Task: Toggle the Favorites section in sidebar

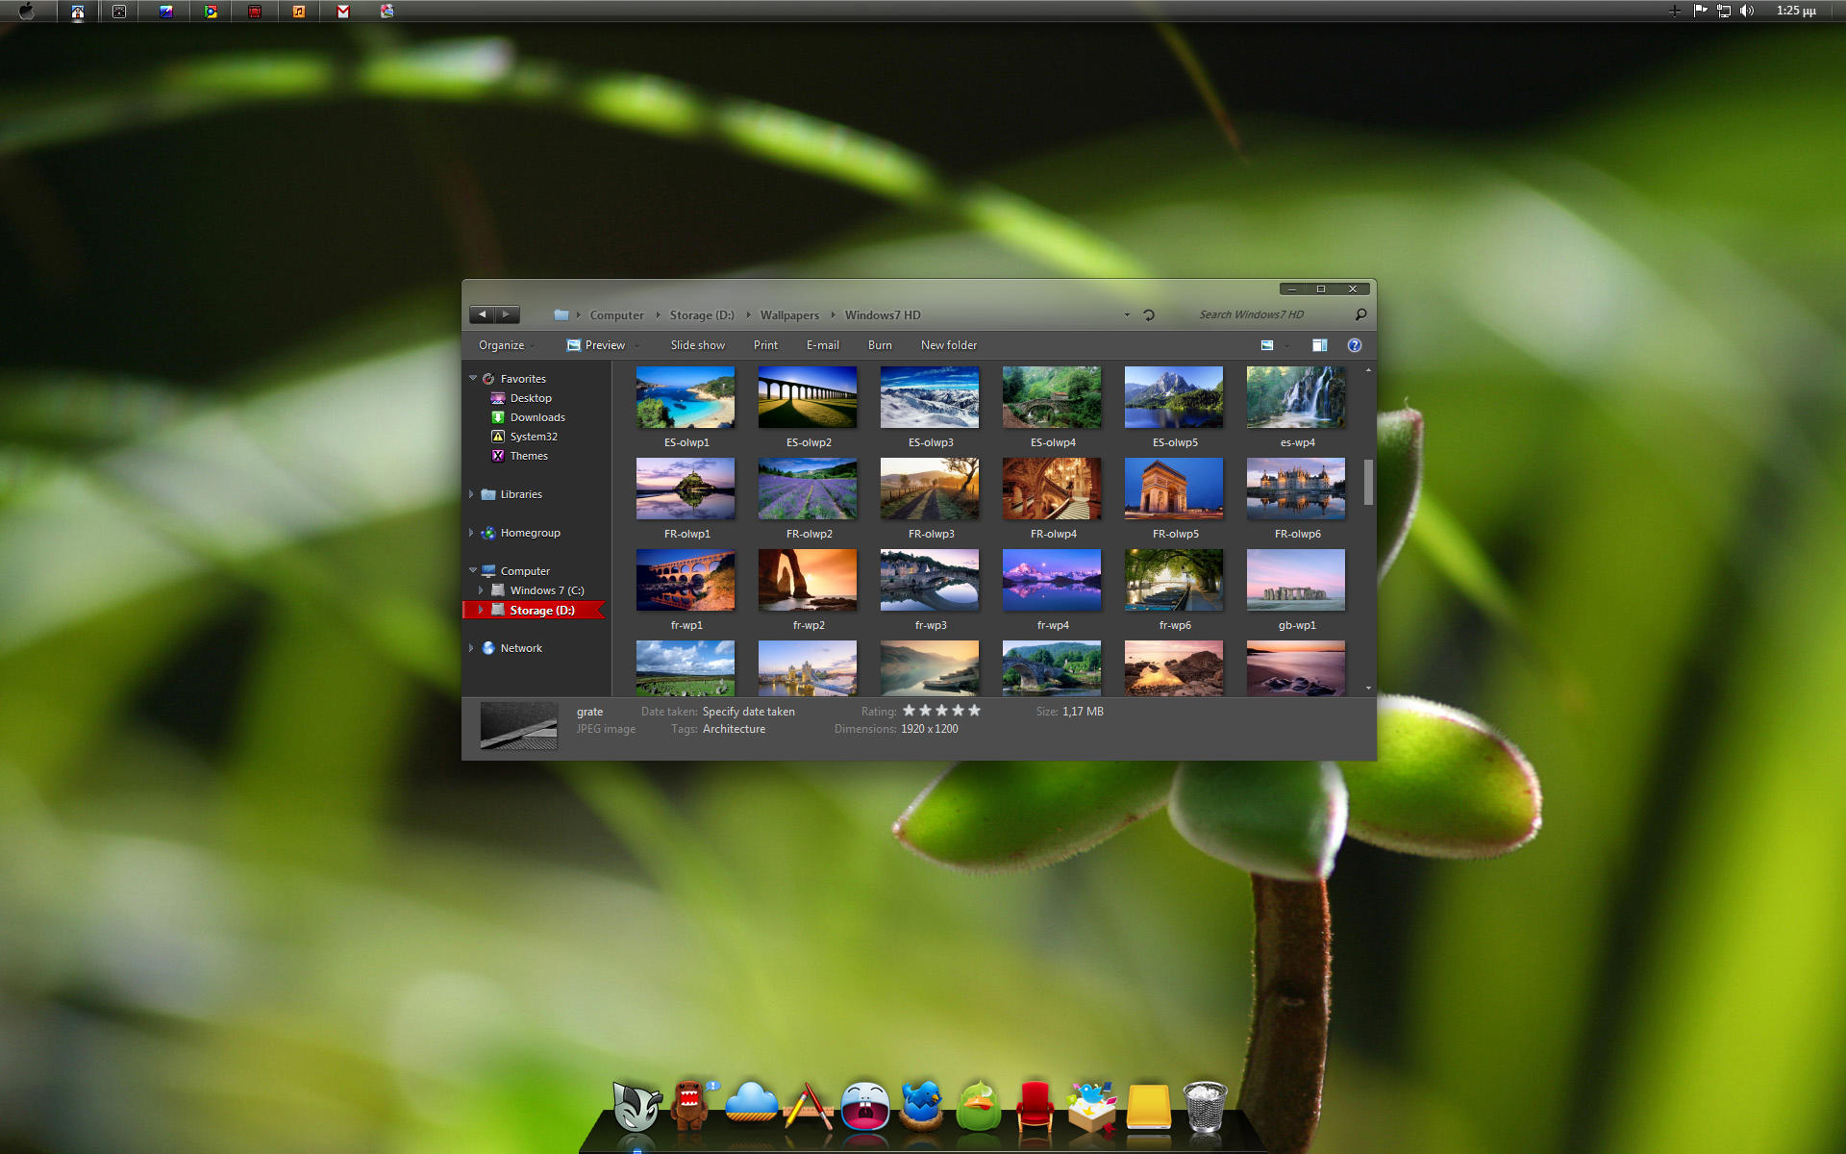Action: pyautogui.click(x=474, y=376)
